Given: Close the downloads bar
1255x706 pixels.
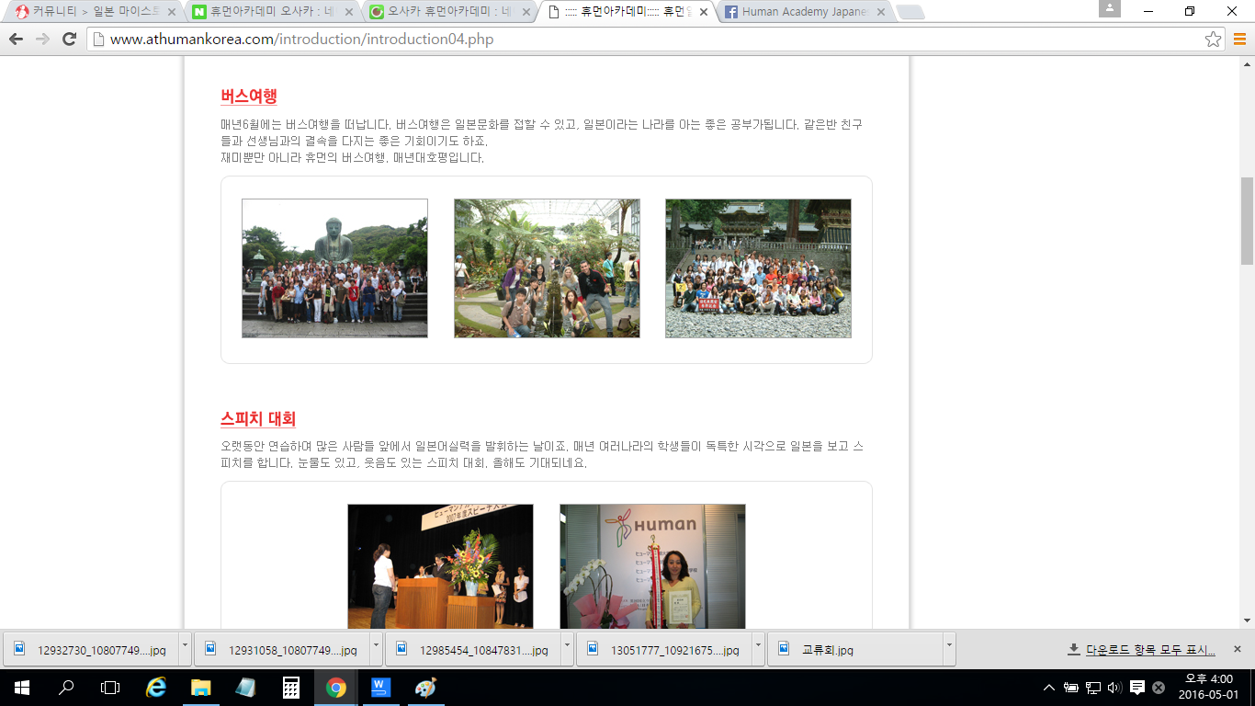Looking at the screenshot, I should click(1237, 649).
